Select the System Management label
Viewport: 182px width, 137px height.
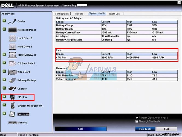pos(30,106)
